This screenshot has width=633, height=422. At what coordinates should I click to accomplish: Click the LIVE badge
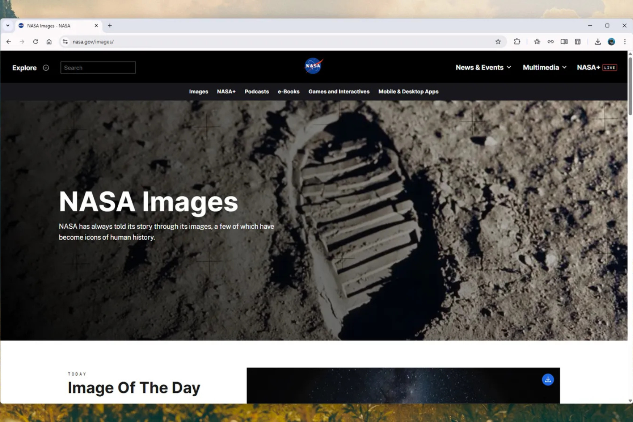pos(610,68)
